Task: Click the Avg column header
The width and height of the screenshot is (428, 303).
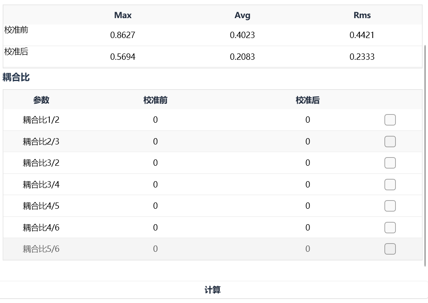Action: pyautogui.click(x=243, y=15)
